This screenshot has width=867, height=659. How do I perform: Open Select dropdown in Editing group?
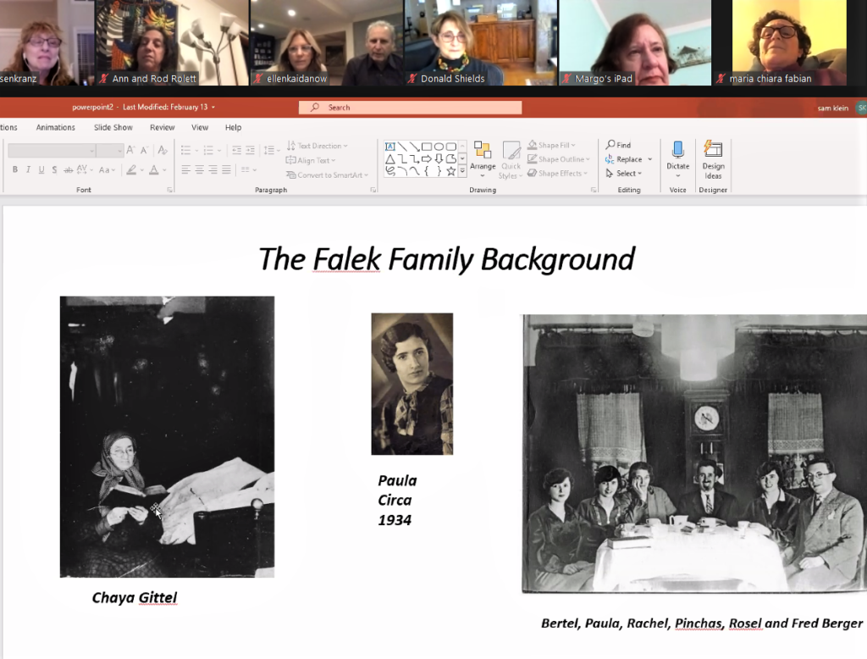624,173
